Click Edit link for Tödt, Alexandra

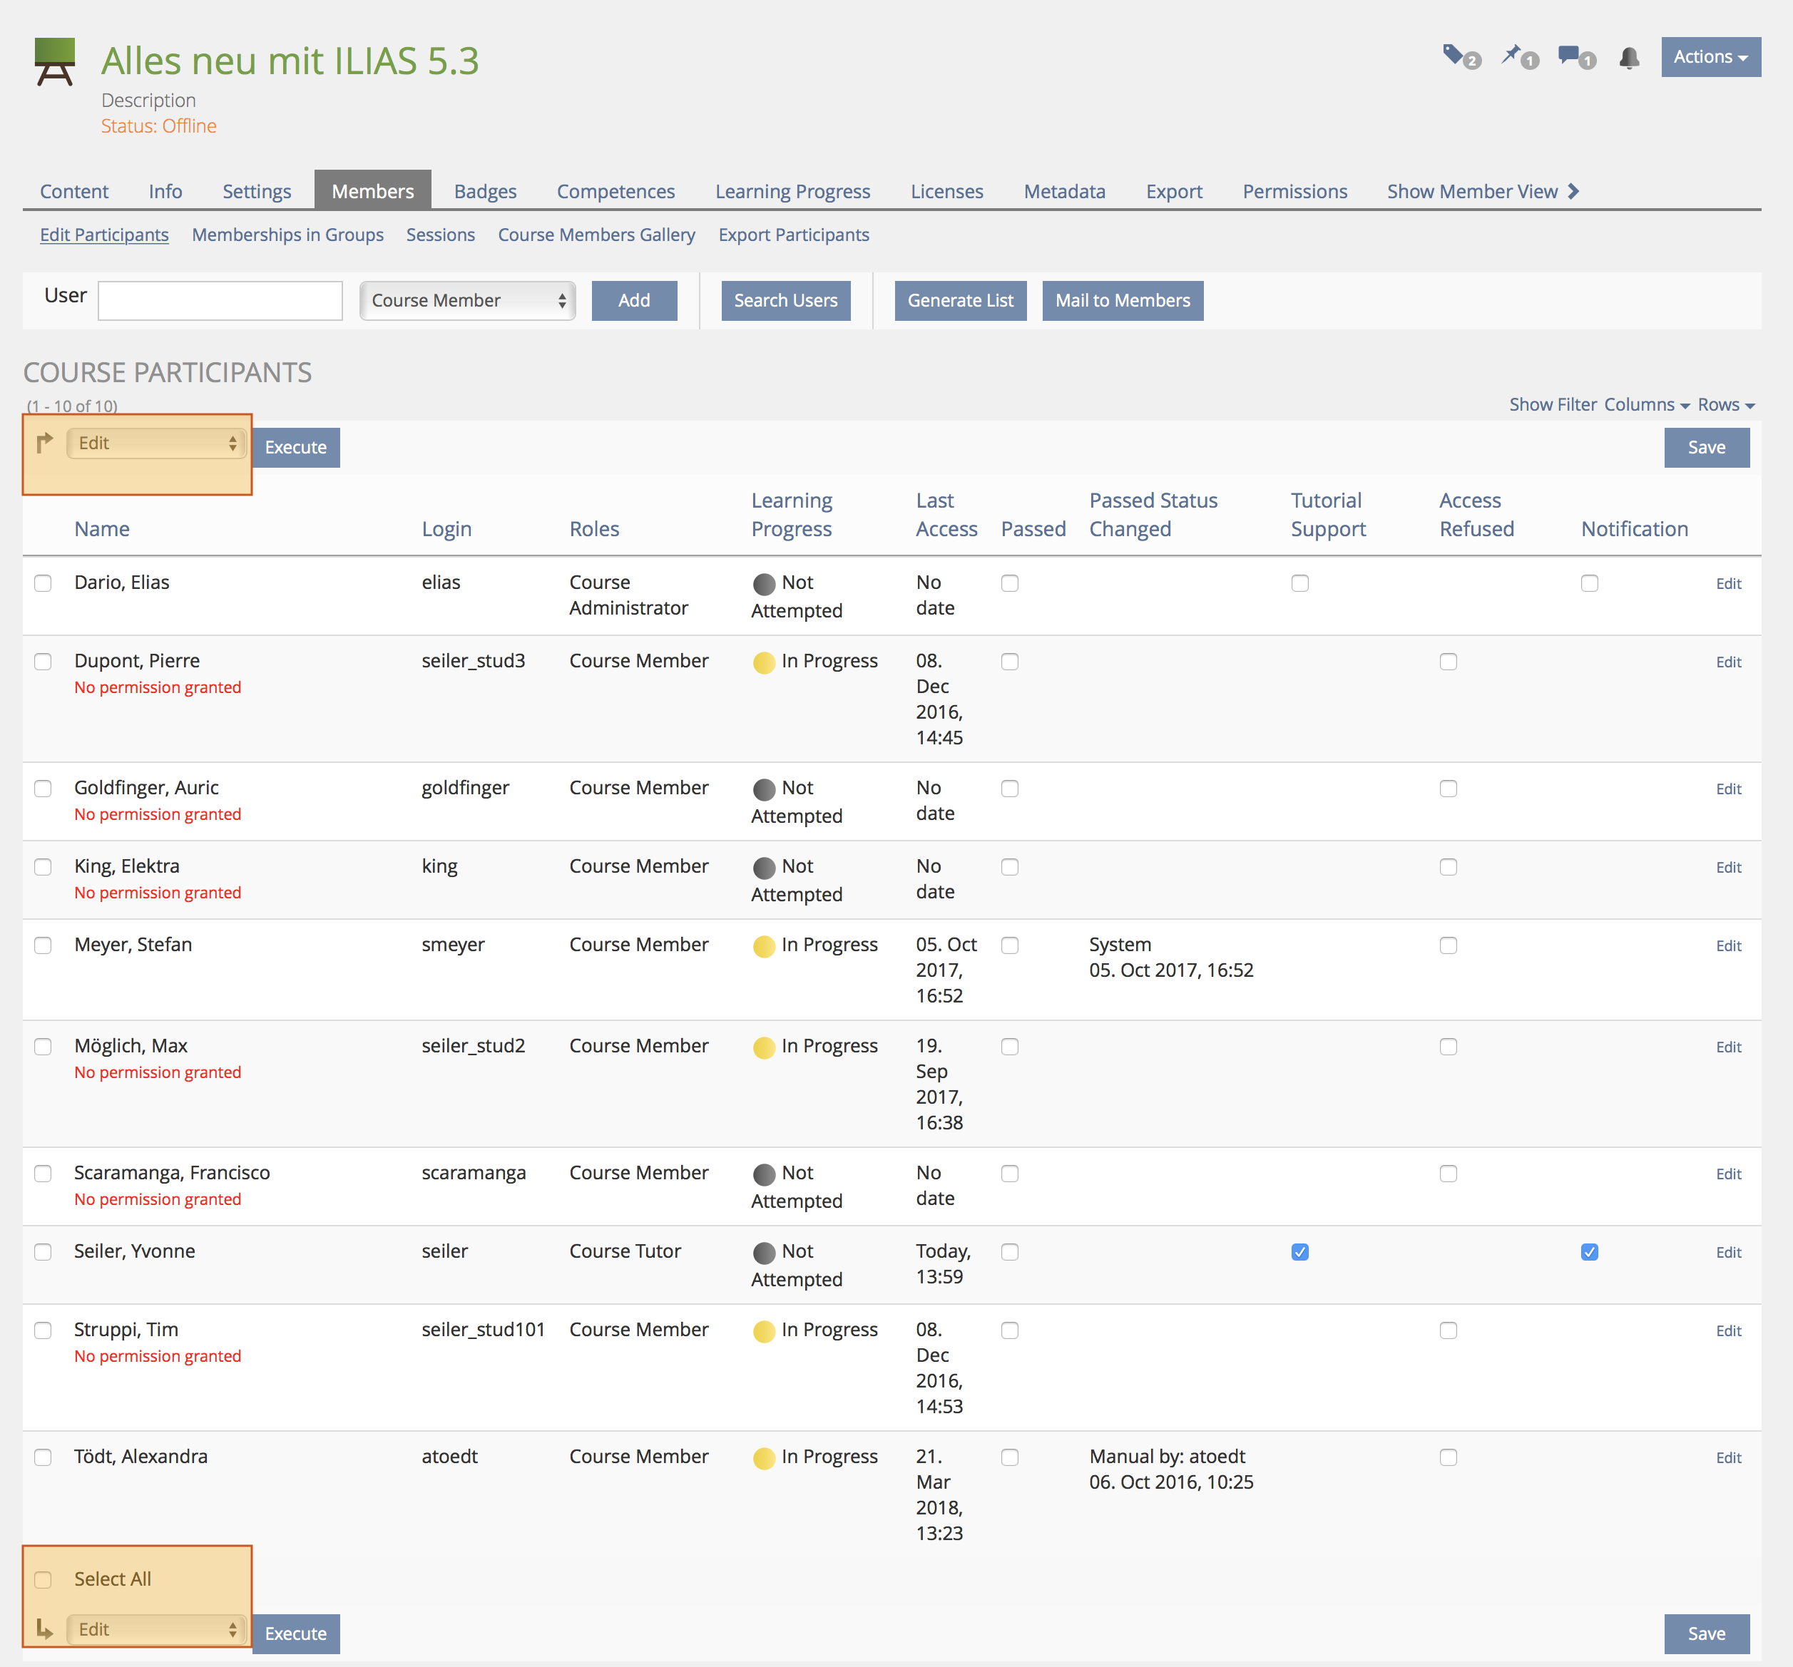tap(1728, 1458)
